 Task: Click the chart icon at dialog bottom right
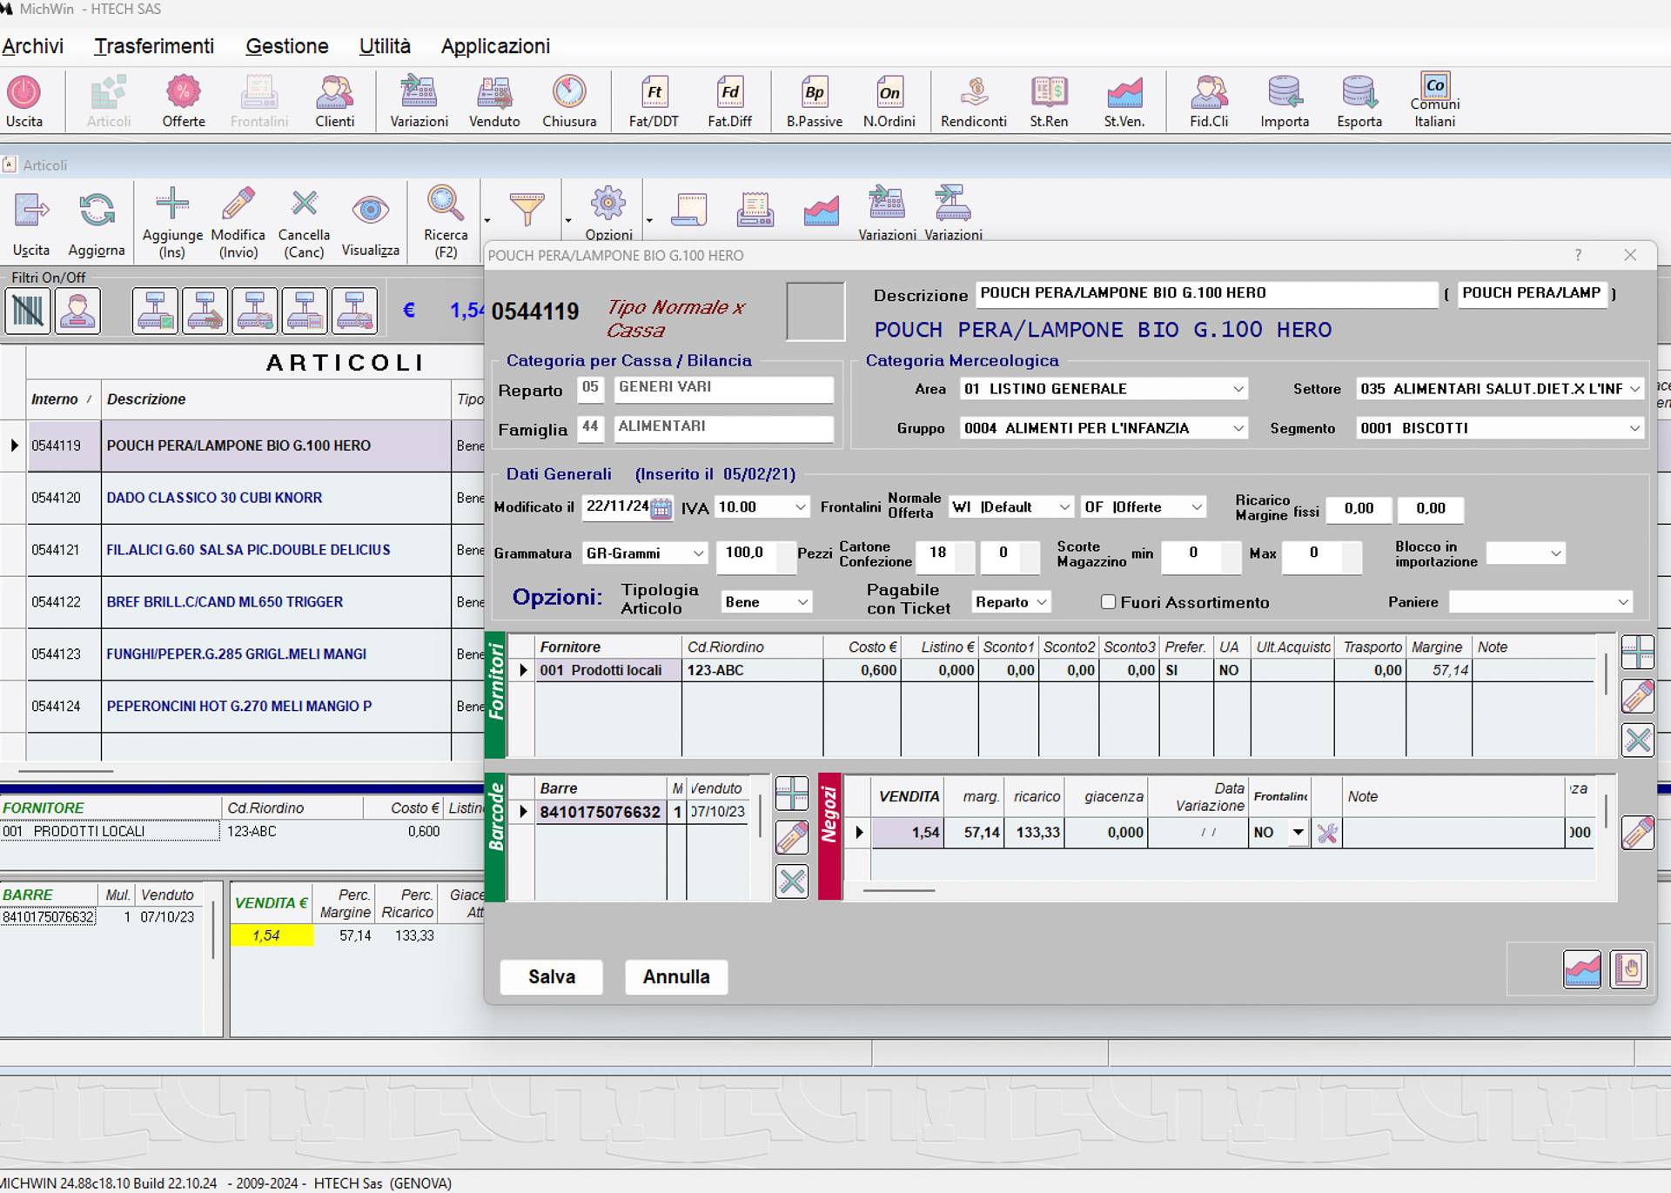[1582, 968]
